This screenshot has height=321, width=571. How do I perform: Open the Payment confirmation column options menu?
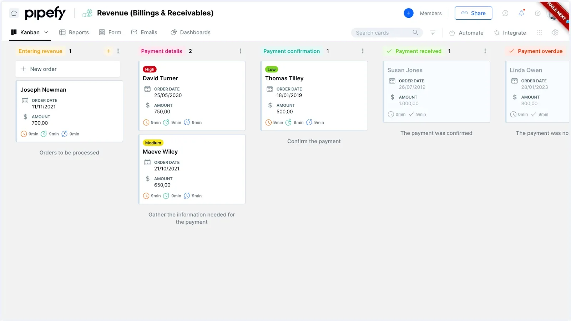pos(363,51)
